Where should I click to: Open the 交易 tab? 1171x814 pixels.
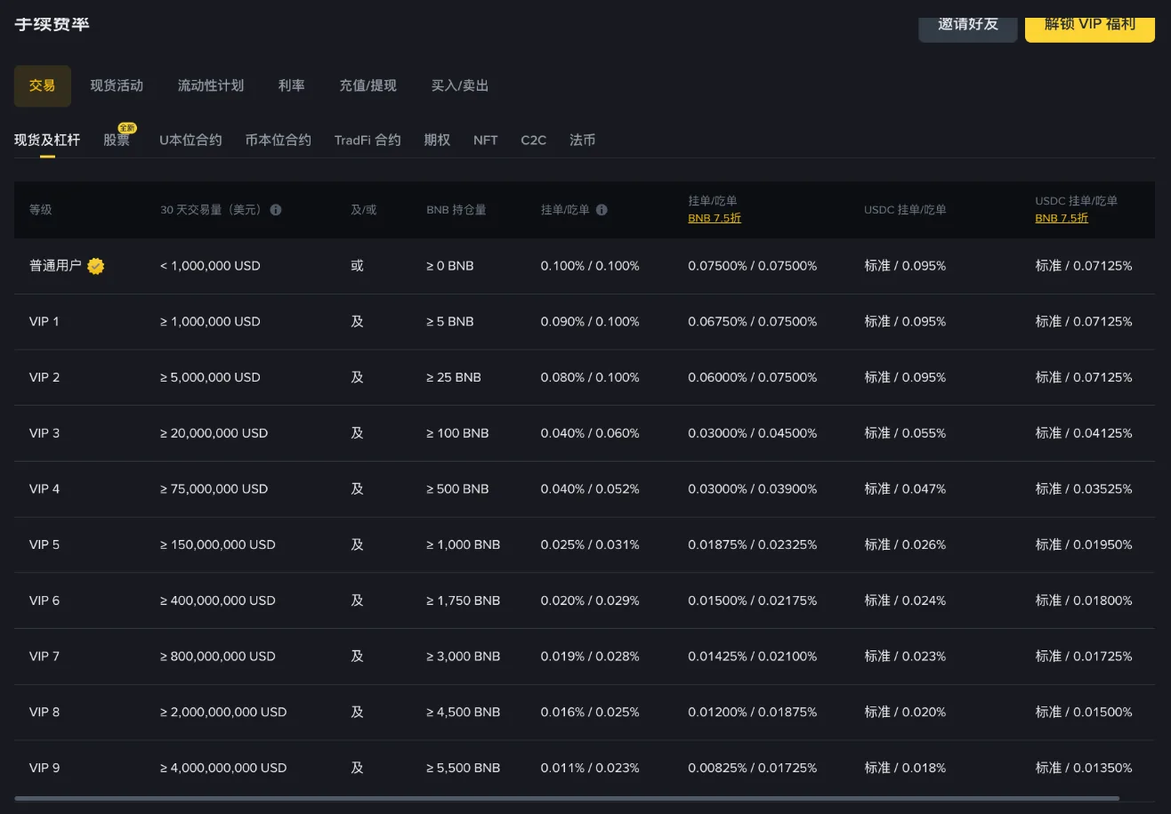tap(43, 86)
